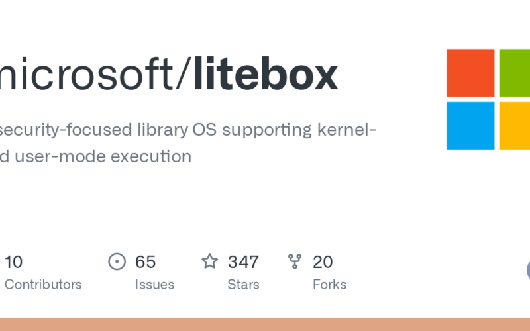
Task: Open the microsoft owner name in title
Action: [x=93, y=75]
